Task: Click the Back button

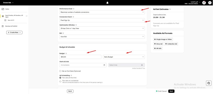Action: pyautogui.click(x=70, y=91)
